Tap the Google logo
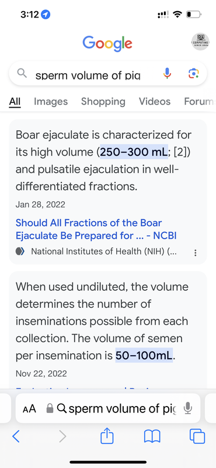This screenshot has width=216, height=468. tap(107, 43)
